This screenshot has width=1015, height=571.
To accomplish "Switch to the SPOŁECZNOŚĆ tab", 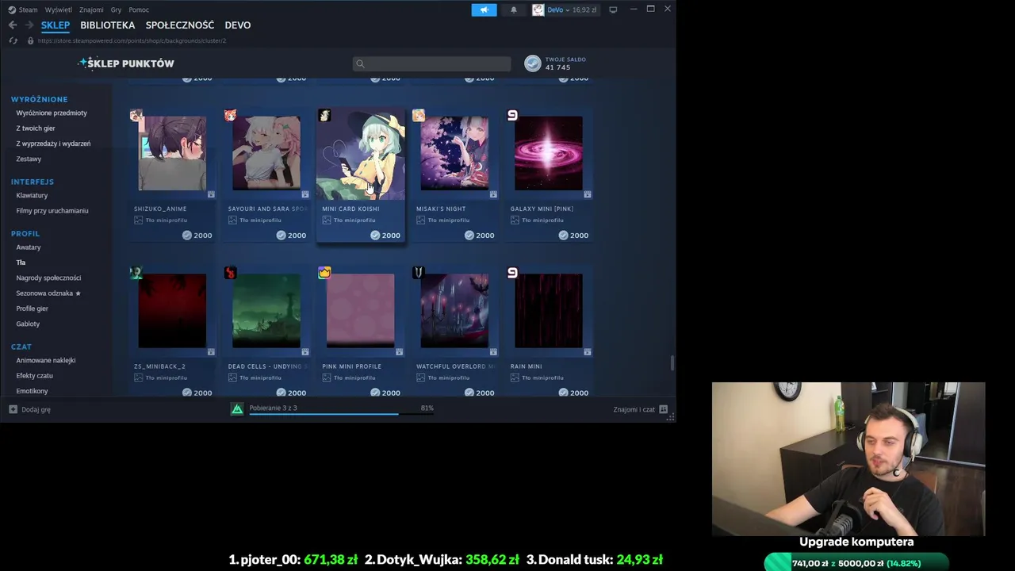I will tap(180, 25).
